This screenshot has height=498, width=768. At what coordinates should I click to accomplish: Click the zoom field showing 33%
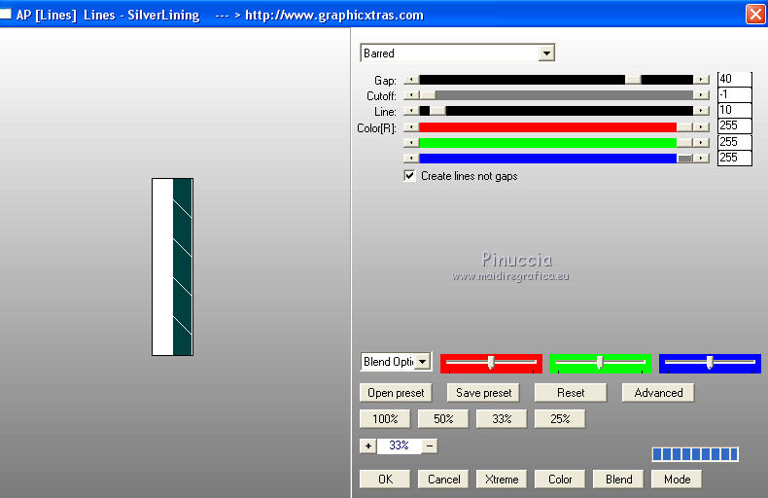point(399,446)
